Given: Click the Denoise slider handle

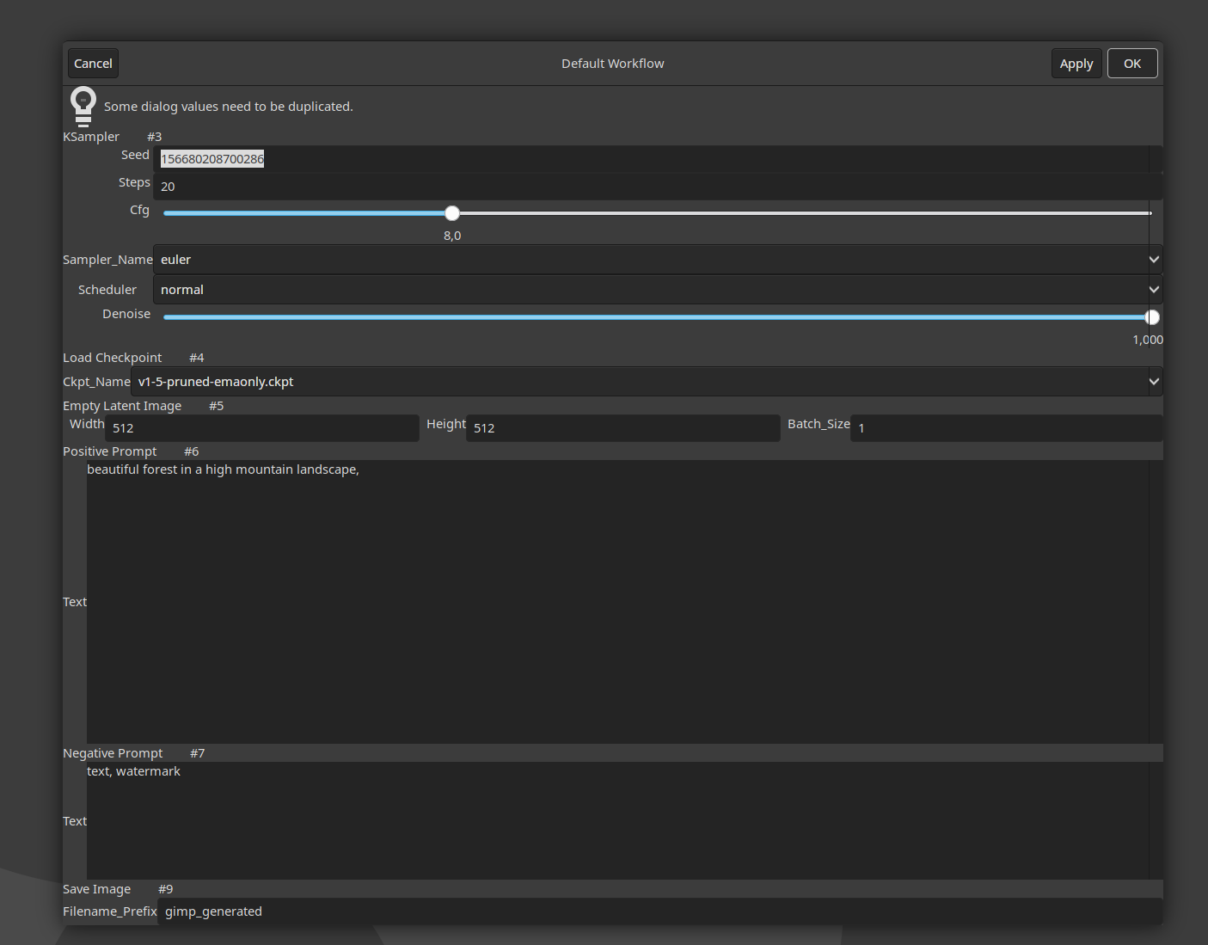Looking at the screenshot, I should coord(1152,317).
